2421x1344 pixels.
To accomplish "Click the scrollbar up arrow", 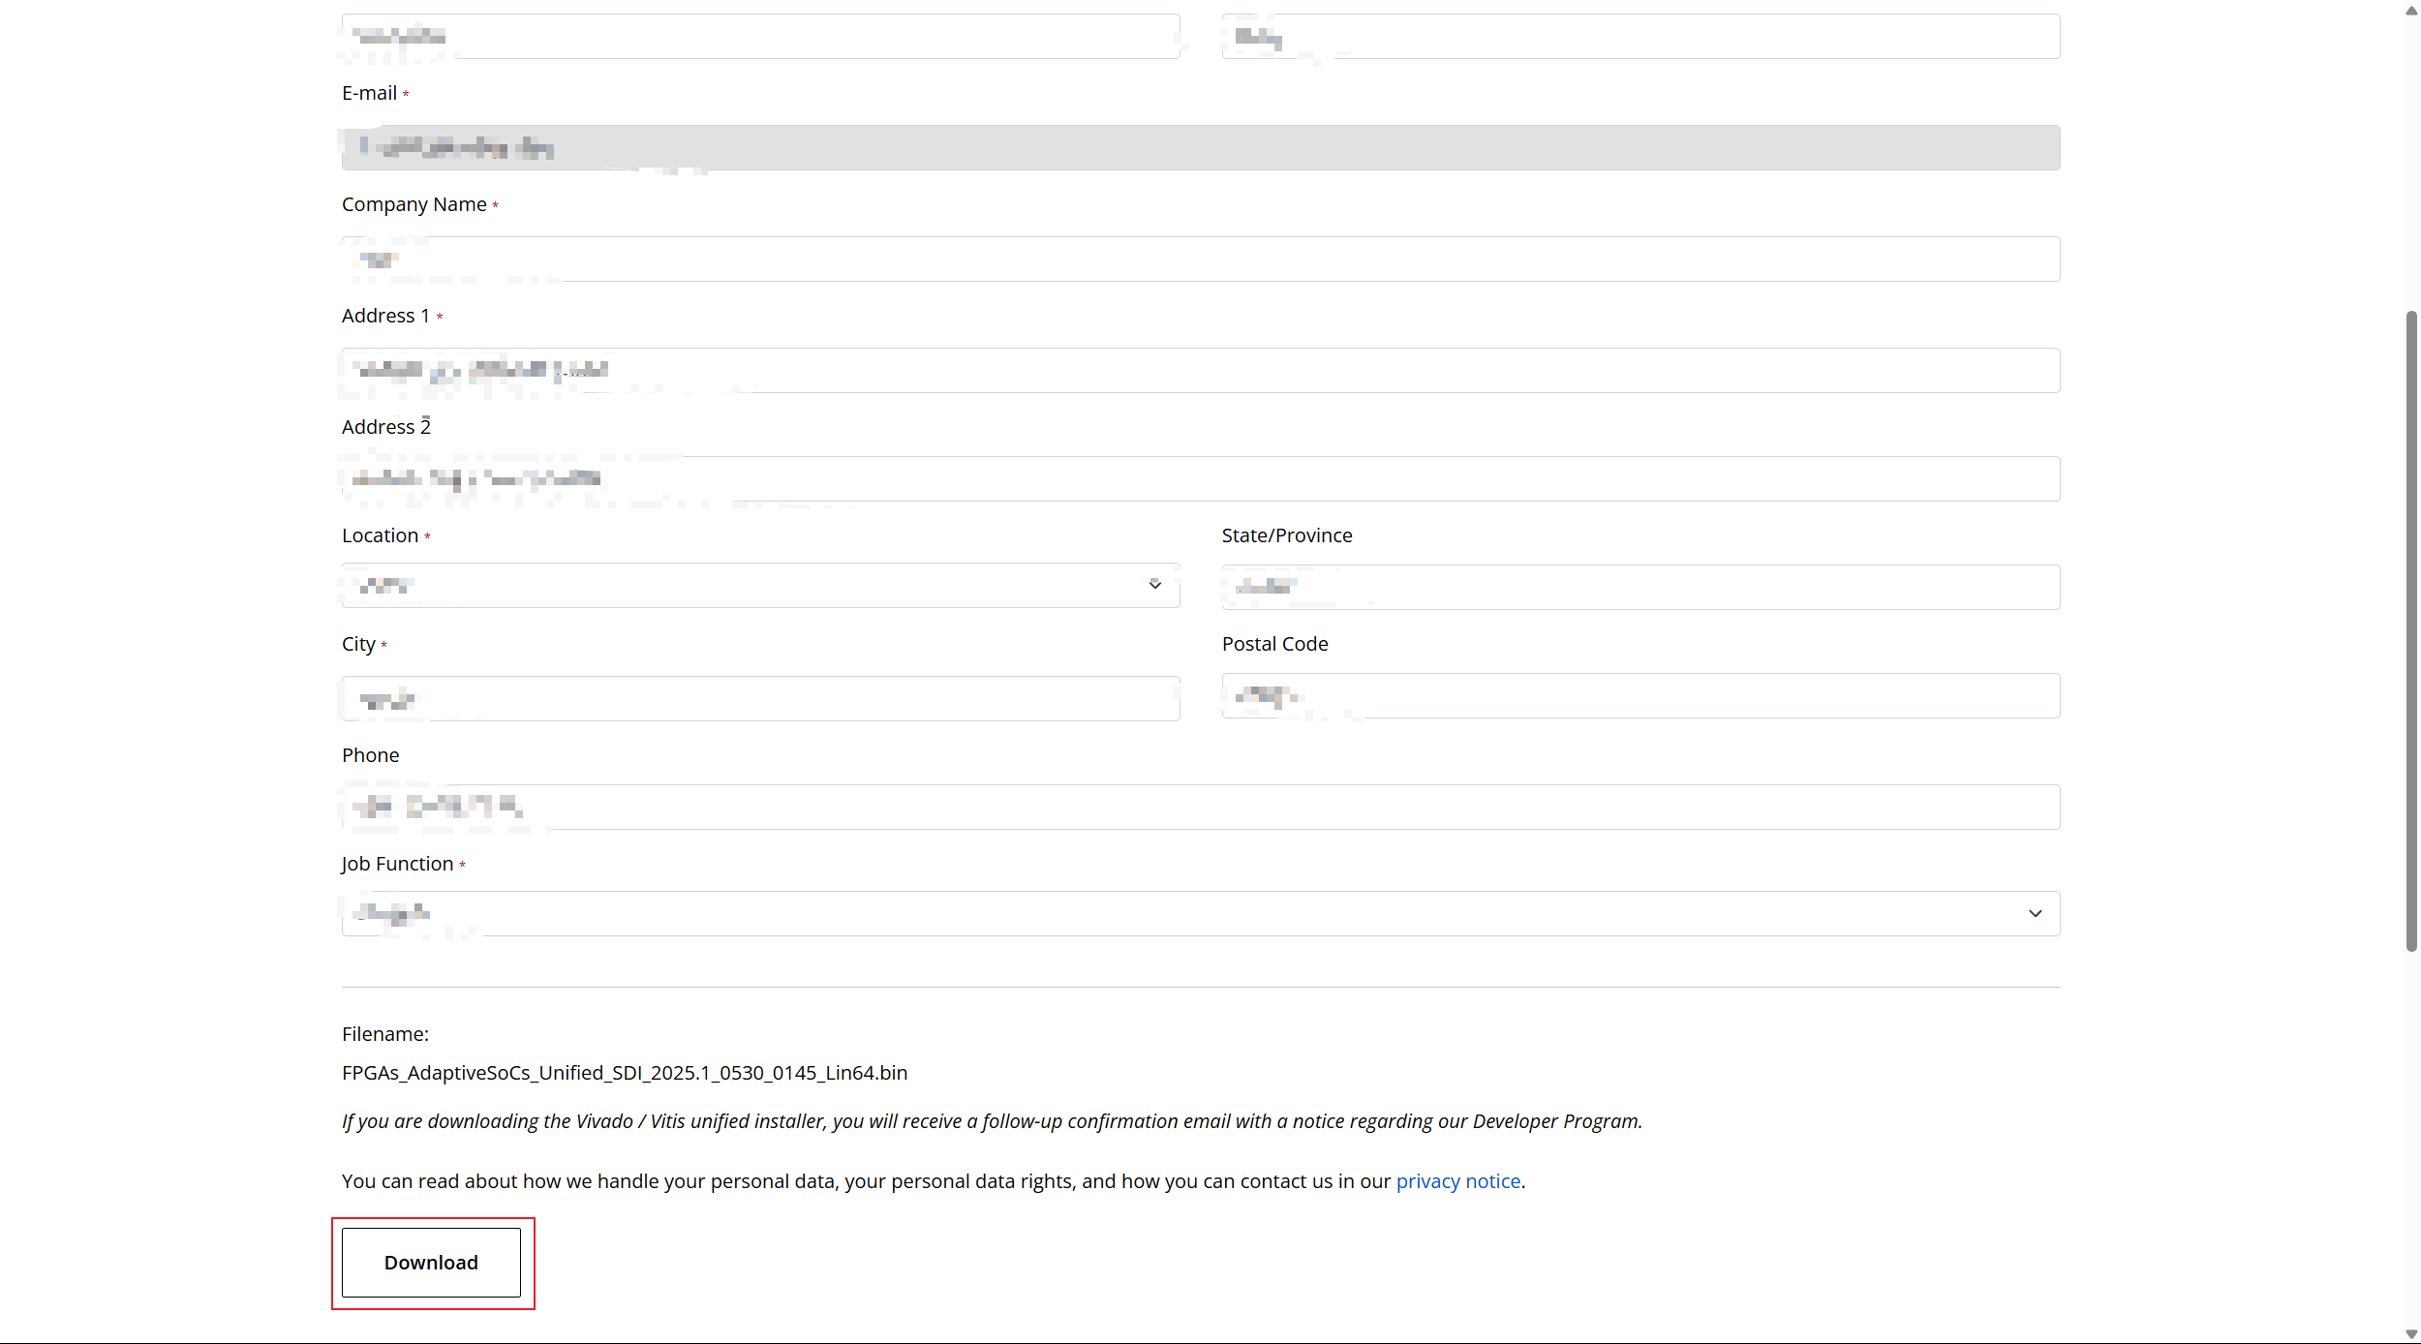I will click(2411, 10).
